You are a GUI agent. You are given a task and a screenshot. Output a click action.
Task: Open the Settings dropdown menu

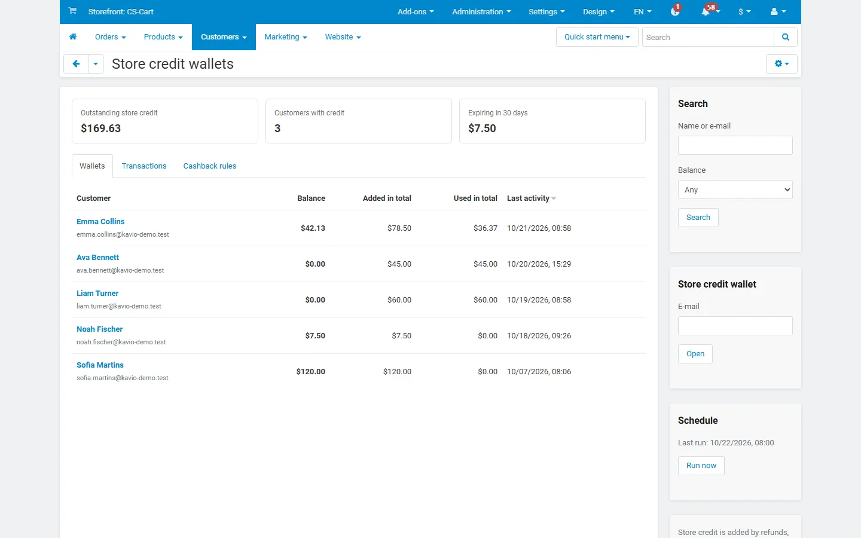546,11
